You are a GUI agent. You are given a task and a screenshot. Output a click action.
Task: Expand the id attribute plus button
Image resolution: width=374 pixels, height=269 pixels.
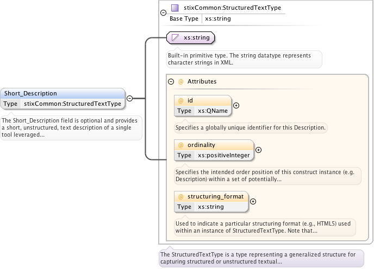coord(236,106)
